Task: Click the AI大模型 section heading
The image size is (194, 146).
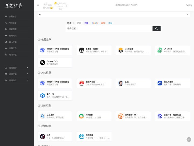Action: (x=46, y=73)
